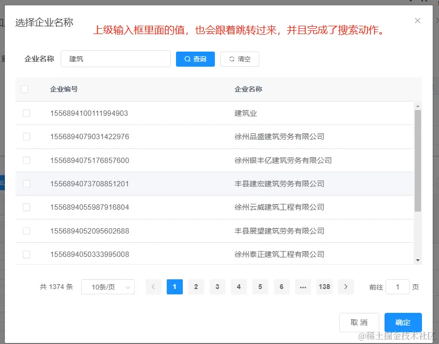
Task: Click the 查询 search button
Action: click(x=195, y=59)
